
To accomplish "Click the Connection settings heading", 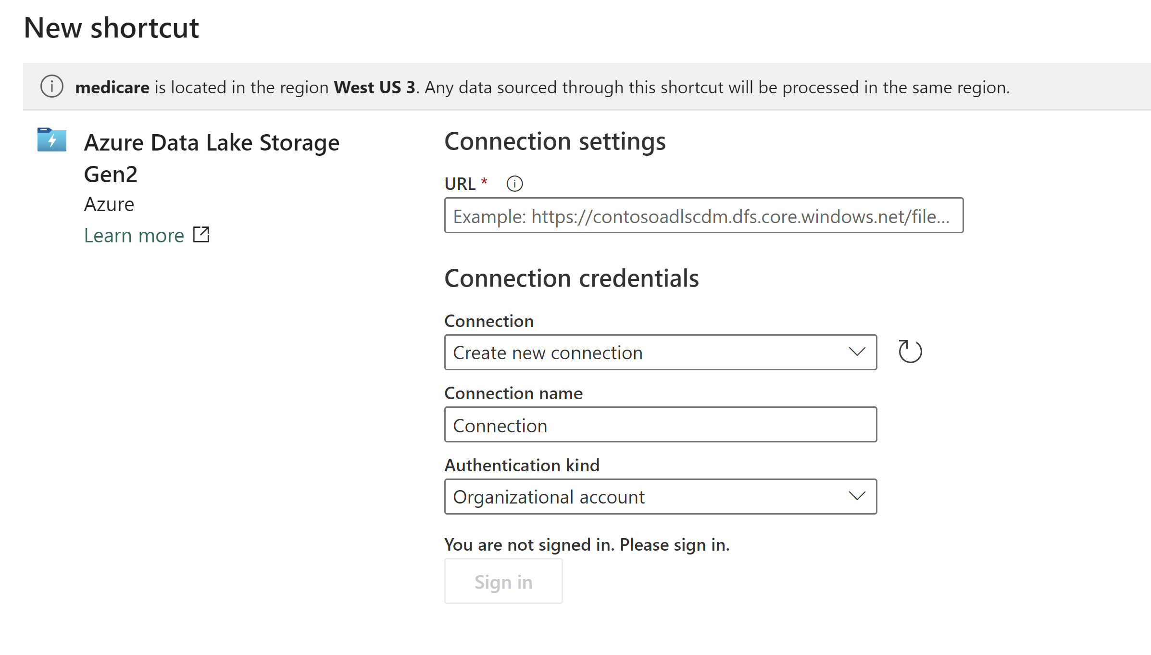I will (554, 141).
